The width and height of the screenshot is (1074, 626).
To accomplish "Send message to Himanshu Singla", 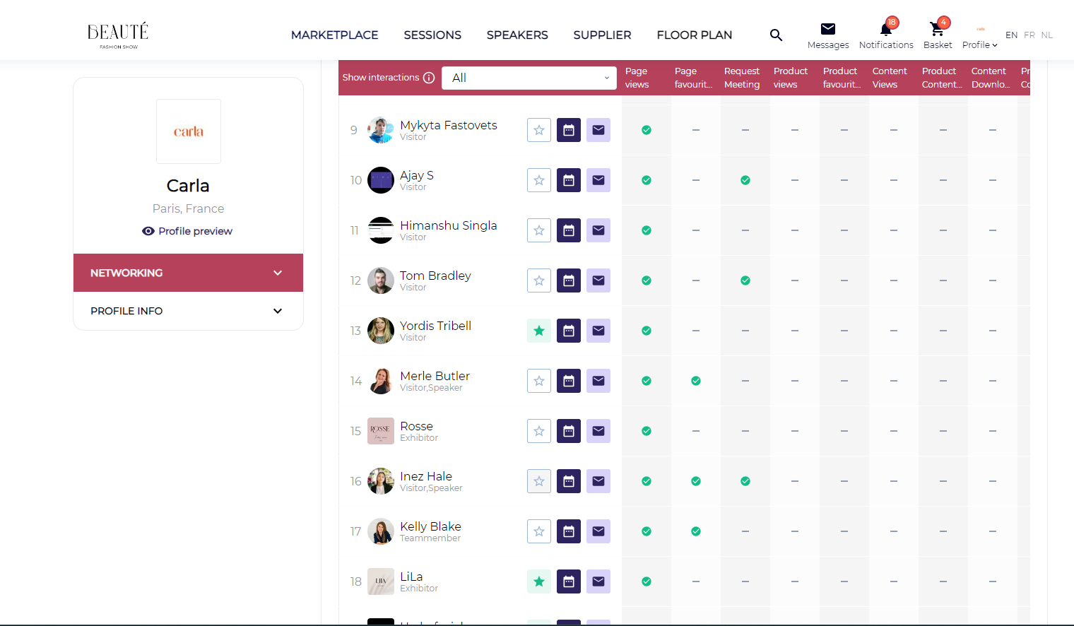I will click(598, 230).
